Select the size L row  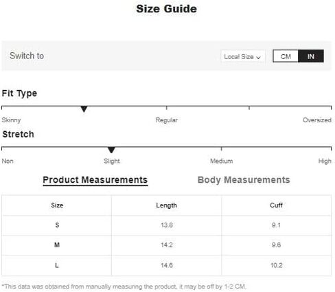tap(166, 265)
